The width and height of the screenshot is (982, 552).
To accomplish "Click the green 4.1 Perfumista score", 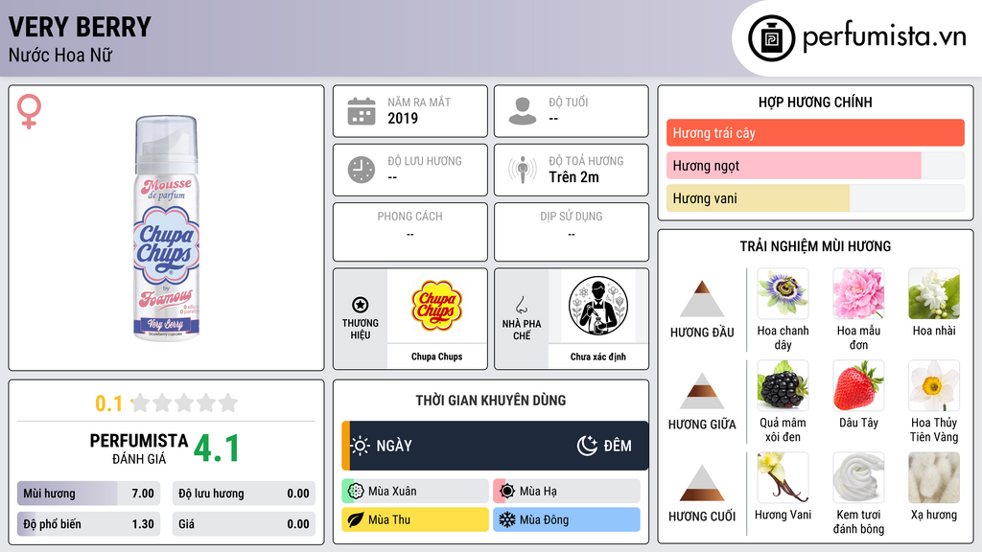I will click(x=217, y=448).
